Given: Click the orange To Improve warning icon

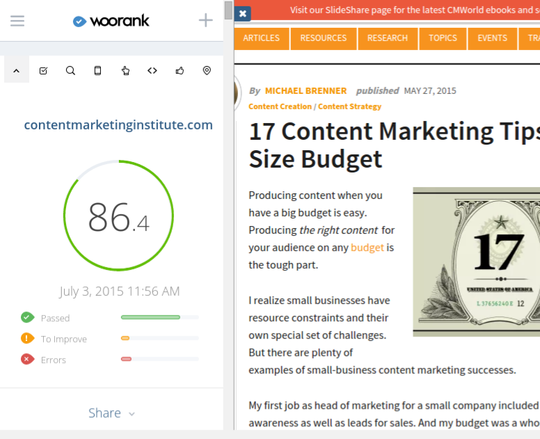Looking at the screenshot, I should point(28,338).
